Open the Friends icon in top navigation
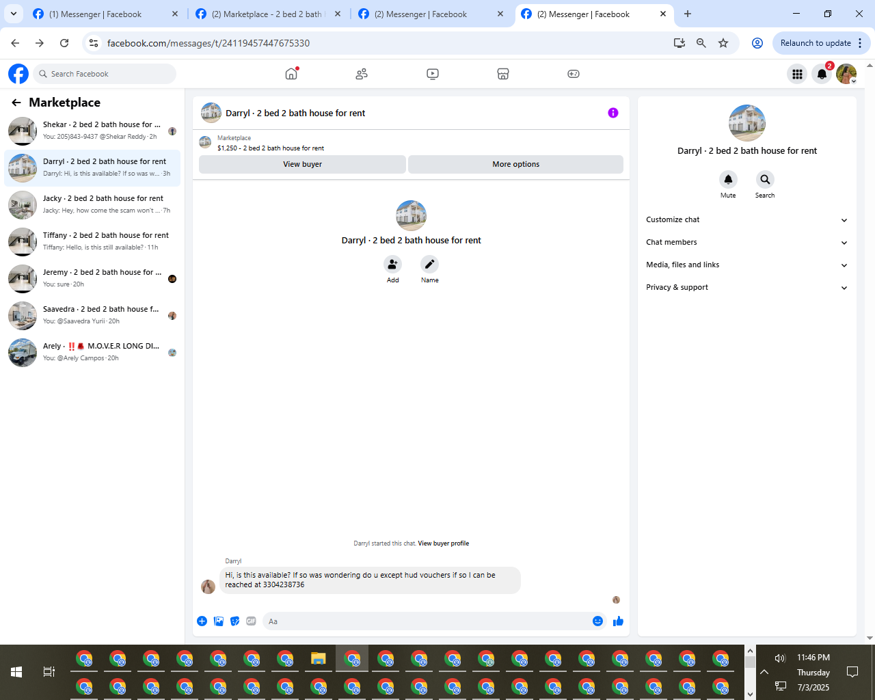 click(362, 74)
